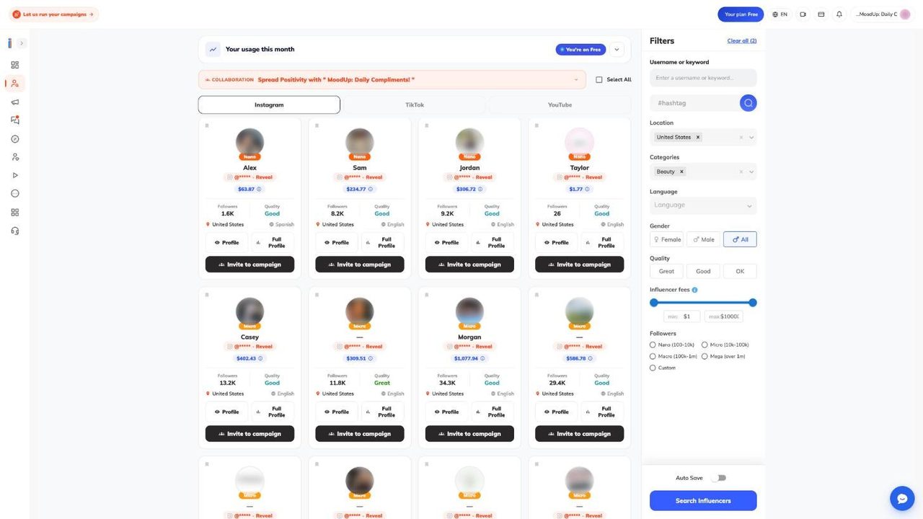Click the Search Influencers button
The image size is (923, 519).
[703, 501]
